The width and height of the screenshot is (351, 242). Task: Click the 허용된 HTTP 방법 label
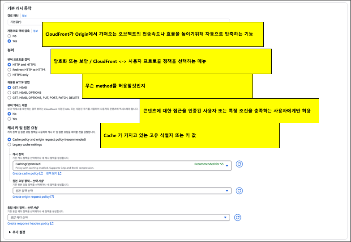coord(18,82)
